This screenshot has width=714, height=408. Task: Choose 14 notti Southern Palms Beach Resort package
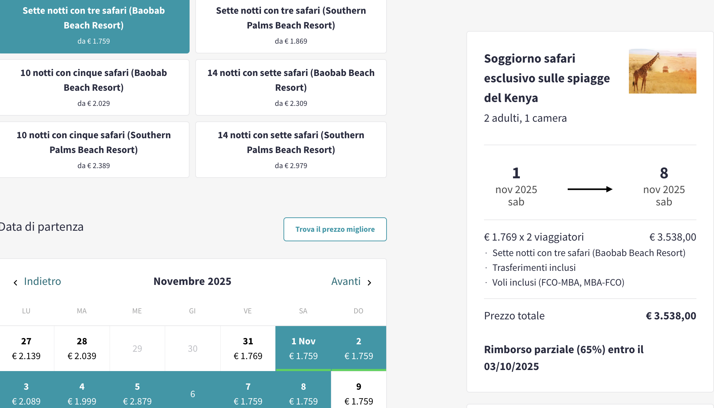pos(291,149)
